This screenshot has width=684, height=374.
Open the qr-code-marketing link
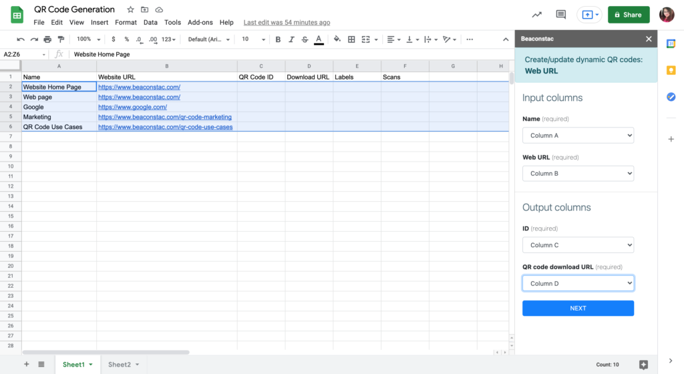point(165,117)
